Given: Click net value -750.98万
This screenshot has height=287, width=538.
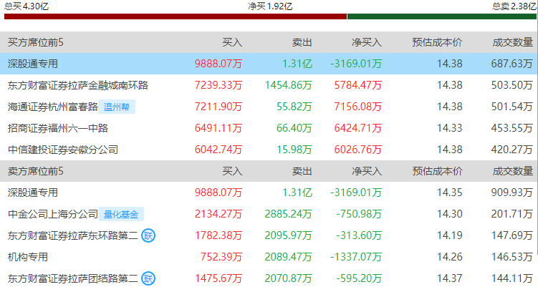Looking at the screenshot, I should pos(359,214).
